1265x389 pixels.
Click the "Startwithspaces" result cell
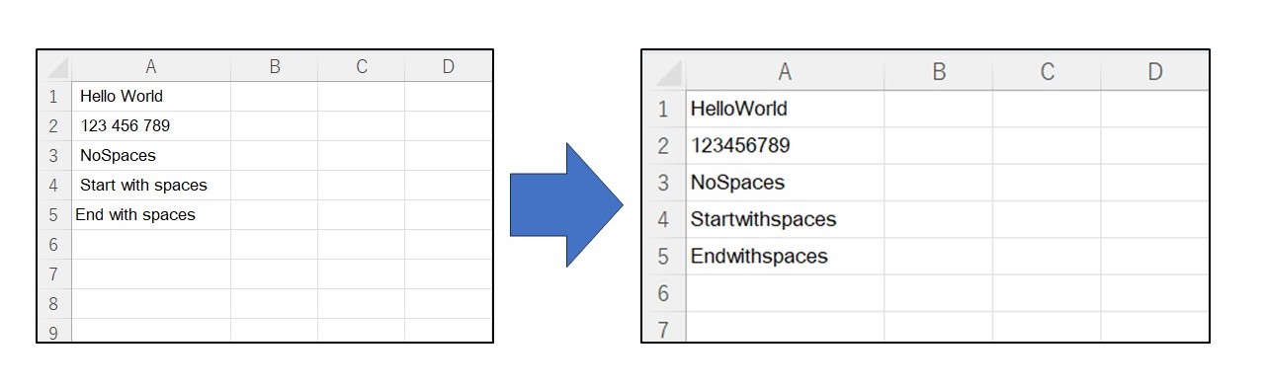pos(785,219)
